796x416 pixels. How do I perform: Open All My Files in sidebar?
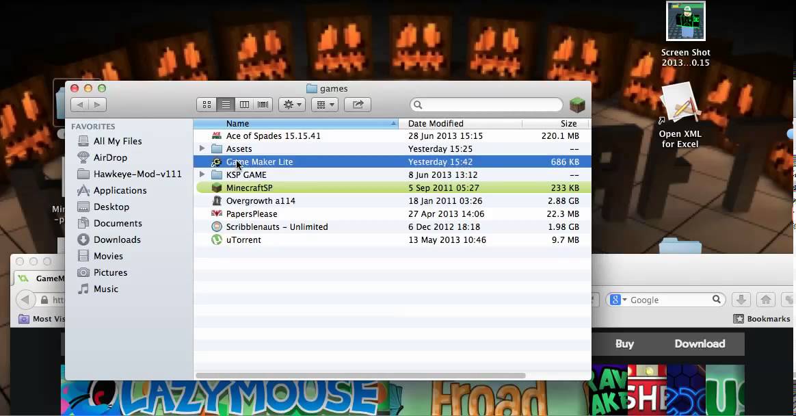(x=117, y=141)
